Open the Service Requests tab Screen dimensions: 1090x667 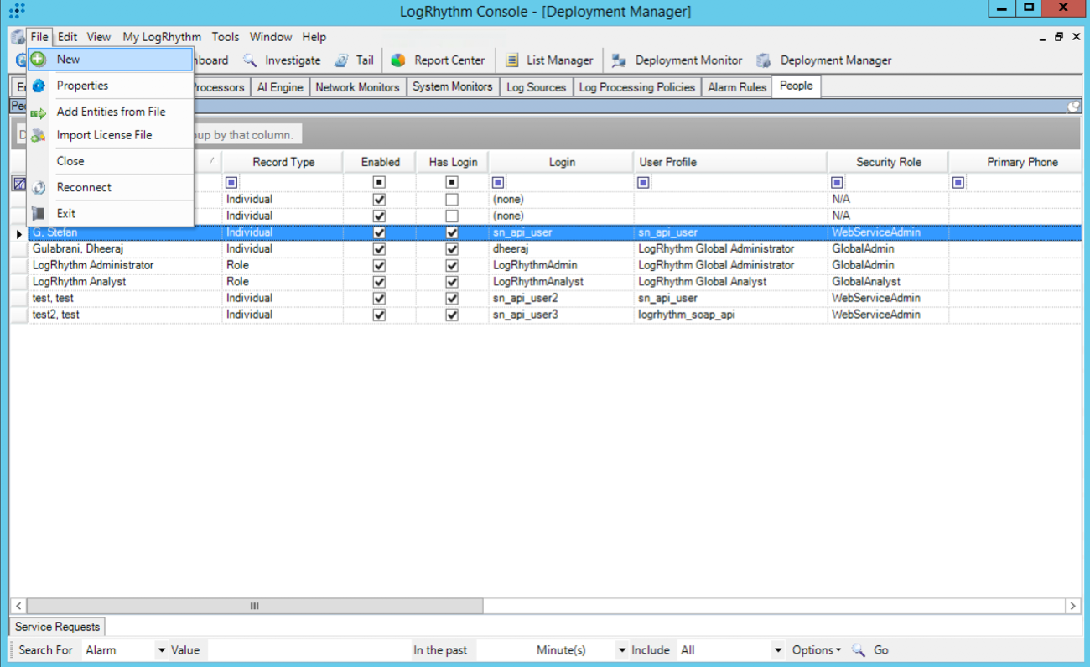click(57, 627)
